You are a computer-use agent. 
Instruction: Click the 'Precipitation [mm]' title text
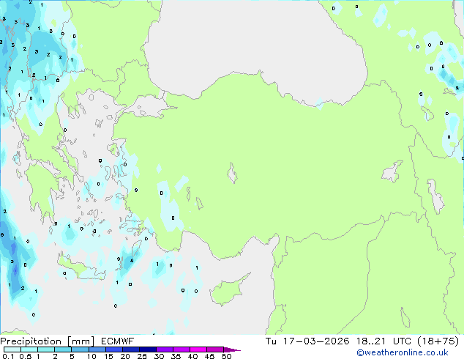click(x=47, y=341)
